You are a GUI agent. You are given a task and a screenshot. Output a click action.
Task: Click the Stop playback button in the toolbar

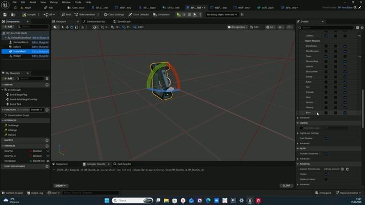pyautogui.click(x=189, y=14)
